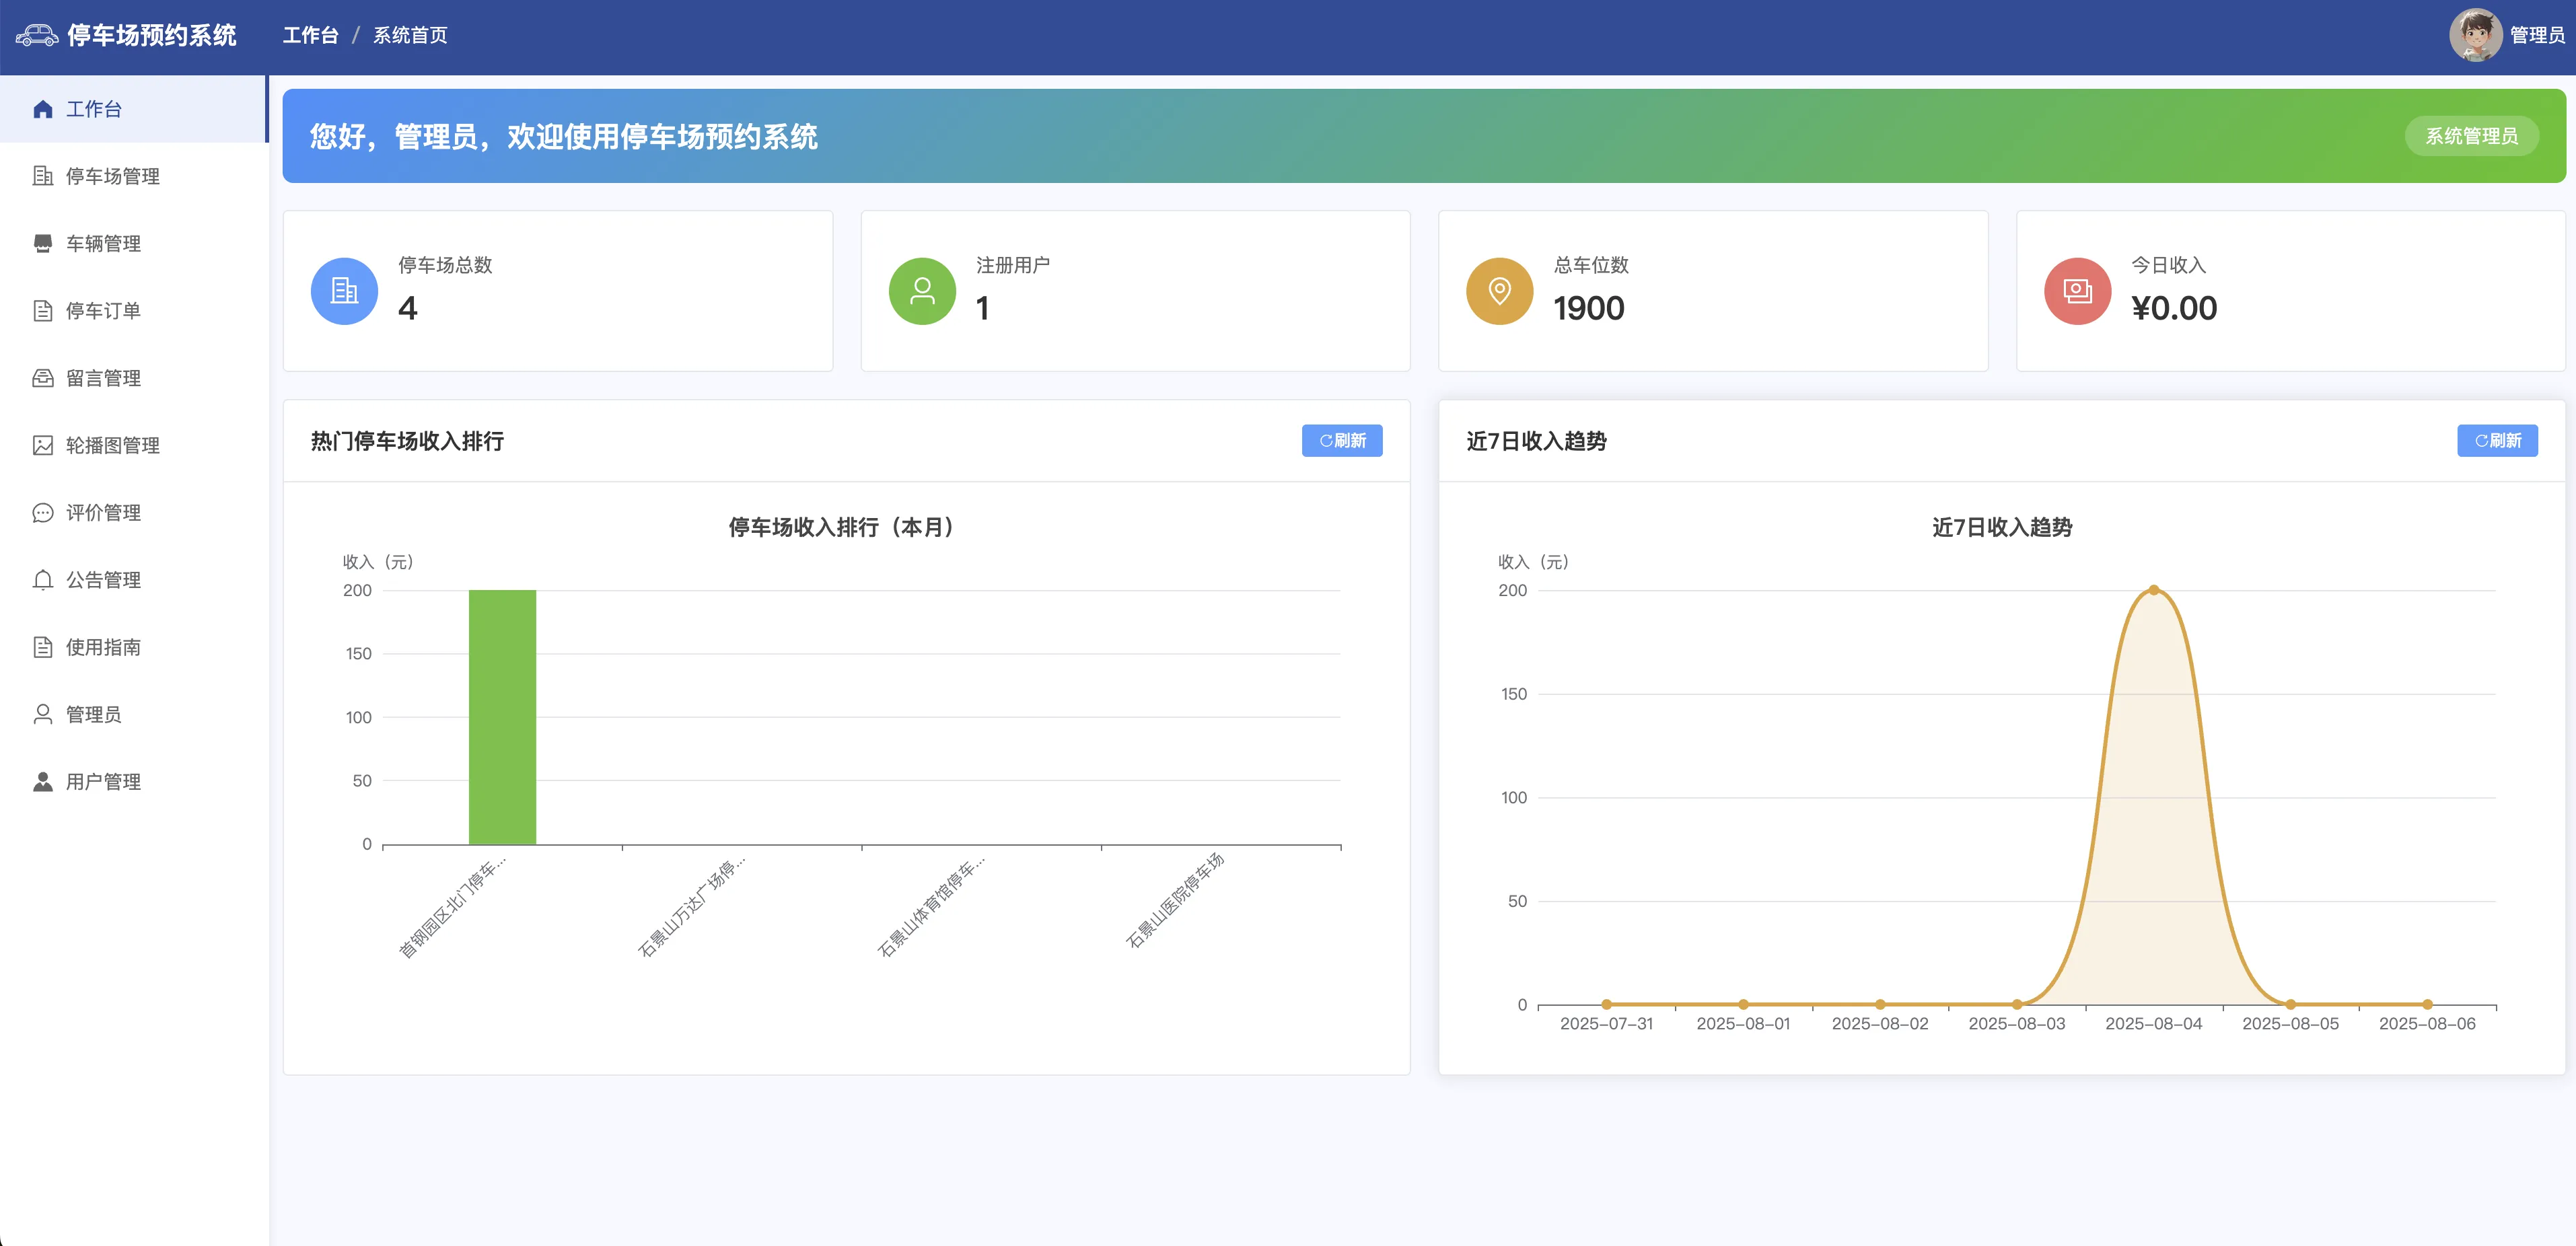Open the 留言管理 menu item
The image size is (2576, 1246).
103,378
